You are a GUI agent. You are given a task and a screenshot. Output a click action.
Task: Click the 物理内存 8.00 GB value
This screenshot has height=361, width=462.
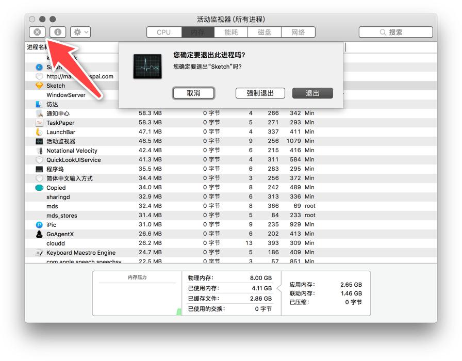click(x=261, y=278)
